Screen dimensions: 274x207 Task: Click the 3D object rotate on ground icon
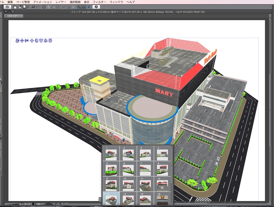pyautogui.click(x=45, y=41)
